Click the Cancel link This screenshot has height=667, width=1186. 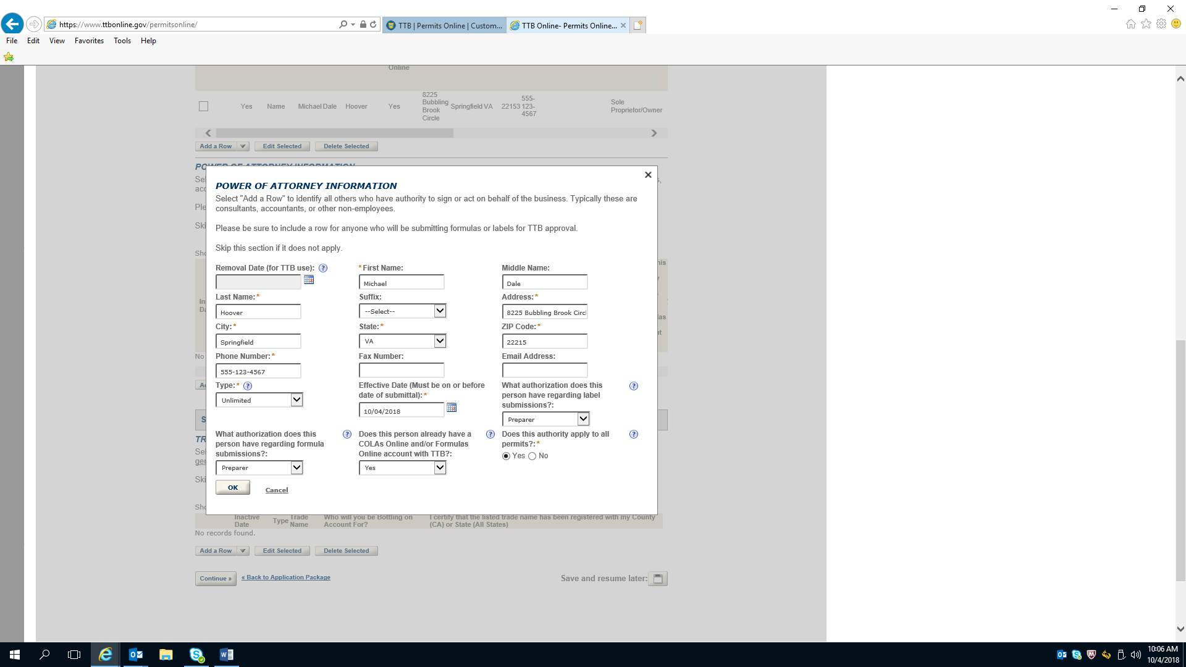277,490
